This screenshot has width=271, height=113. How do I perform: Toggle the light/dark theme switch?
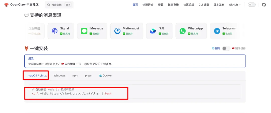(252, 5)
